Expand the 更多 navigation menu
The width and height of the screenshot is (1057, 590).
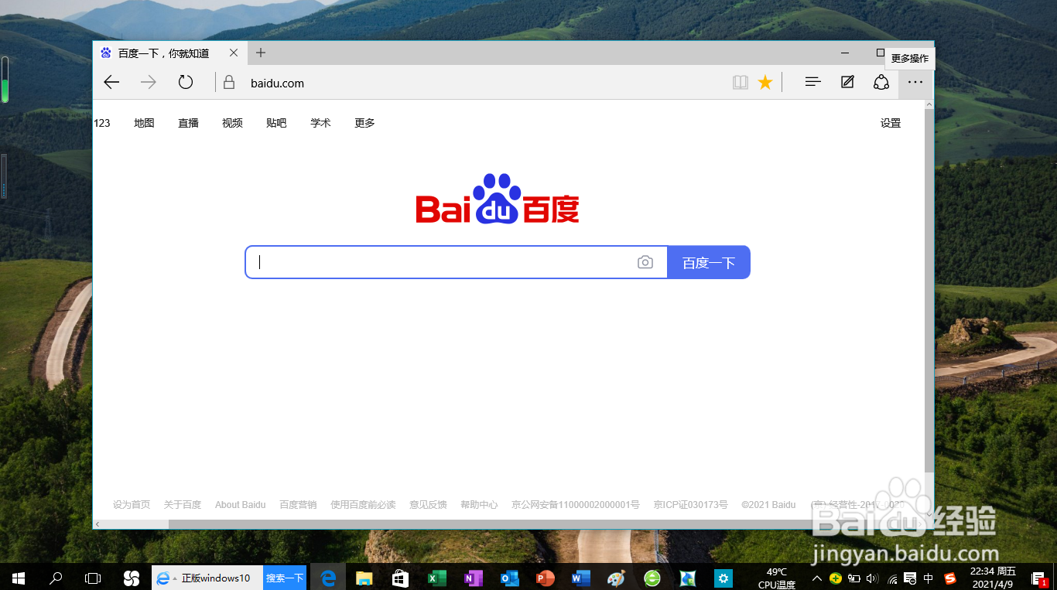tap(364, 123)
